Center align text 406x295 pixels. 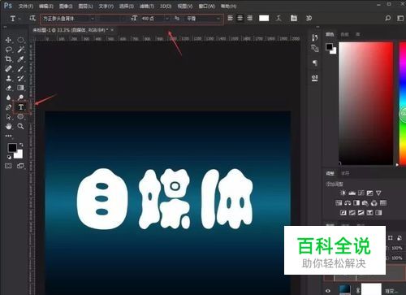(x=240, y=18)
